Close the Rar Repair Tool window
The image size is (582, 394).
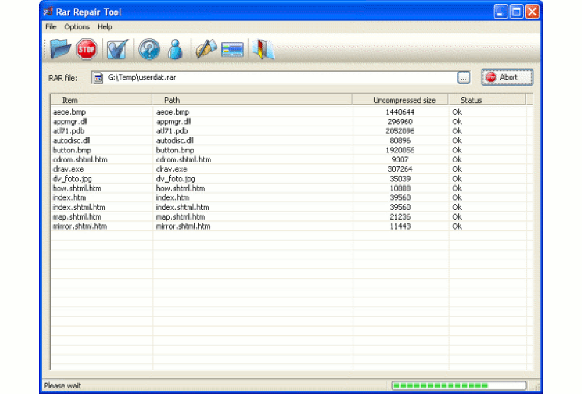(532, 12)
